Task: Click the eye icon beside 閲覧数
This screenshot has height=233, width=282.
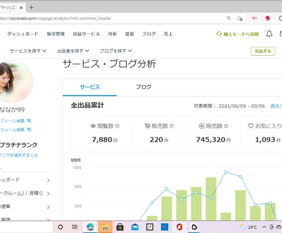Action: 93,126
